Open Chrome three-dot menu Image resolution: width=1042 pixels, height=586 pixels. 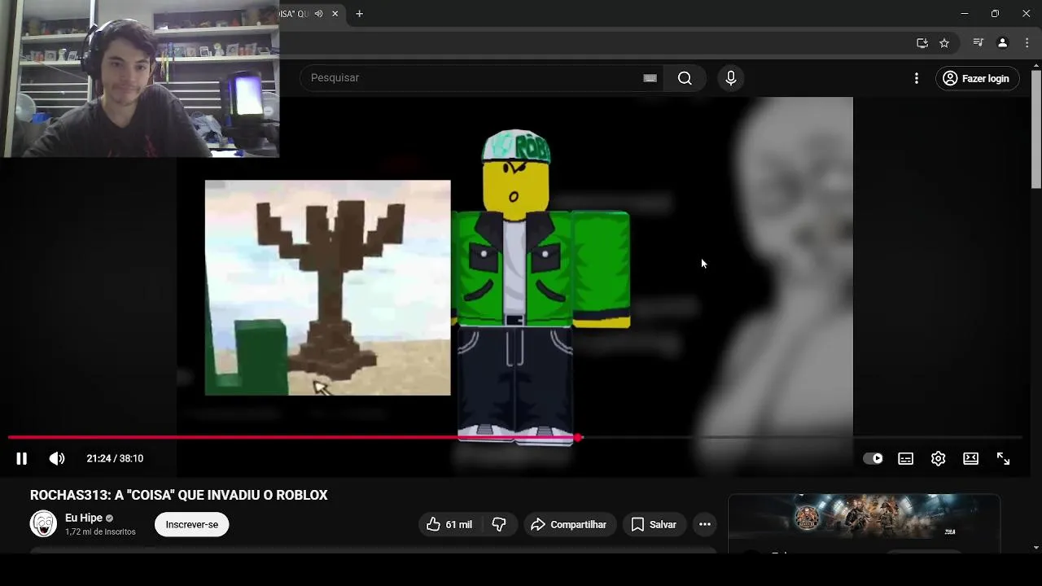[1026, 43]
